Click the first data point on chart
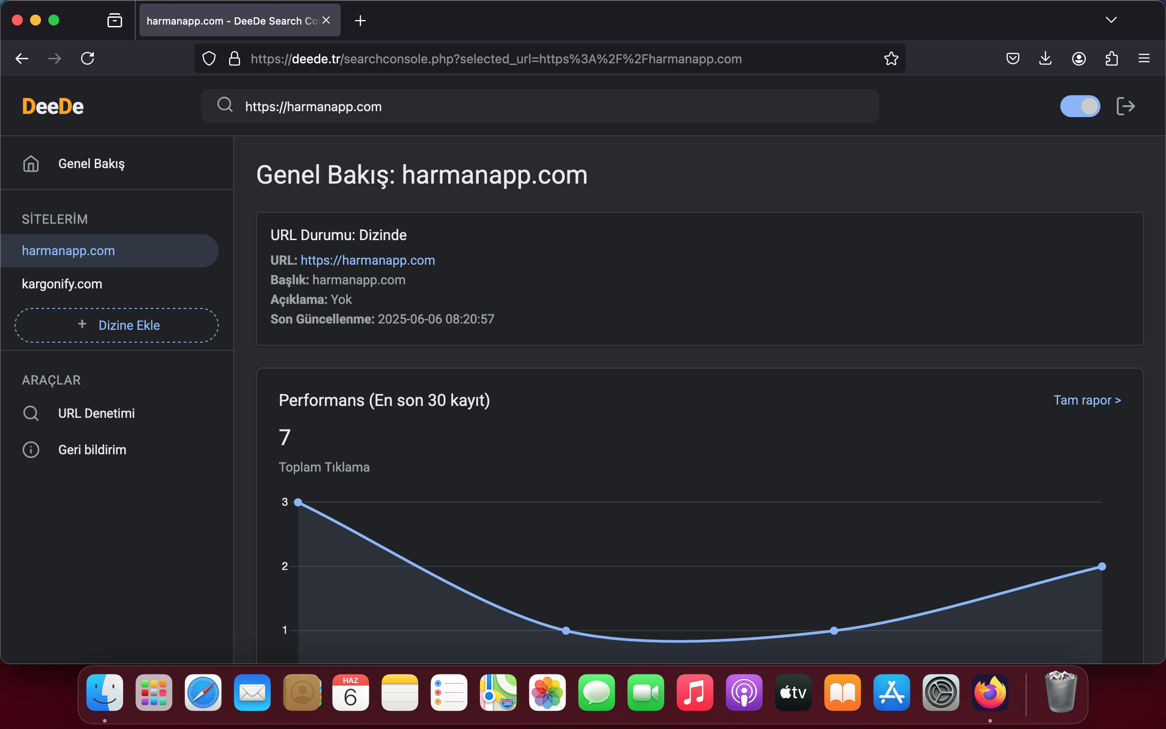This screenshot has height=729, width=1166. click(x=298, y=503)
